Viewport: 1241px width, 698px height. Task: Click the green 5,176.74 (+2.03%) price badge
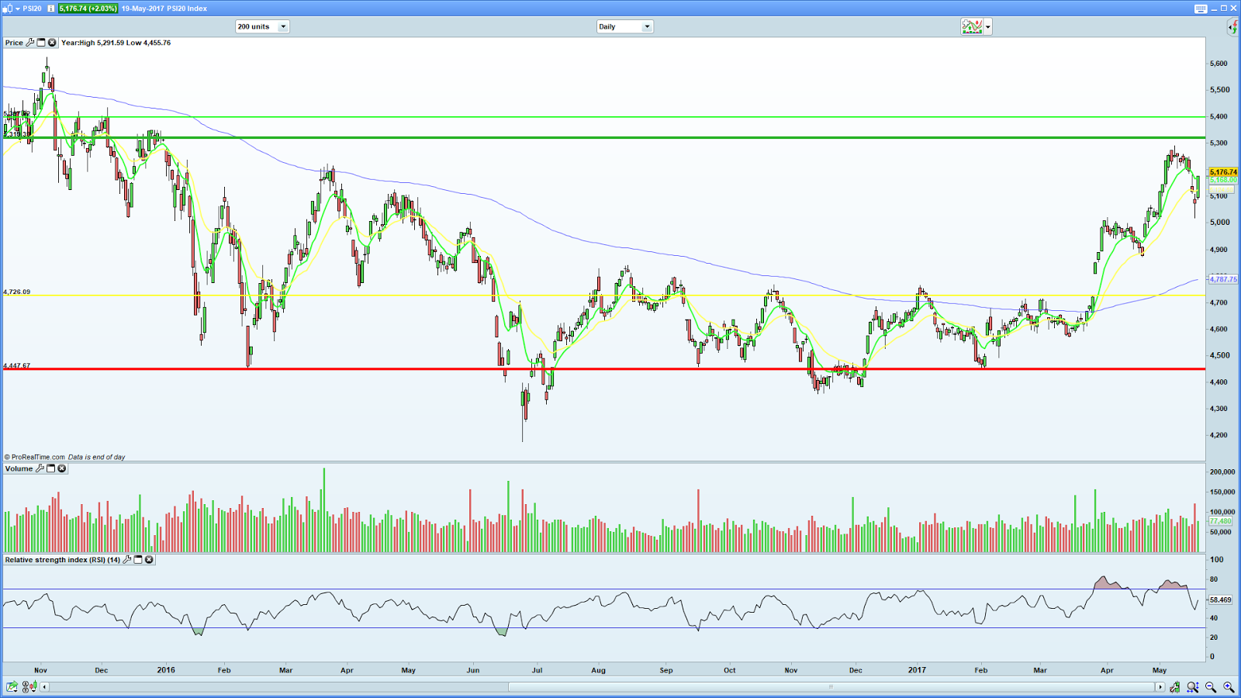(x=88, y=9)
